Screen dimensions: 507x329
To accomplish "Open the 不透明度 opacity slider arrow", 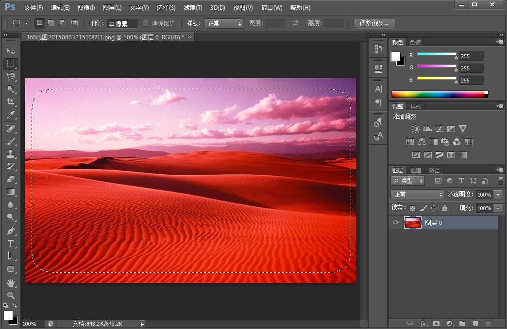I will point(498,195).
